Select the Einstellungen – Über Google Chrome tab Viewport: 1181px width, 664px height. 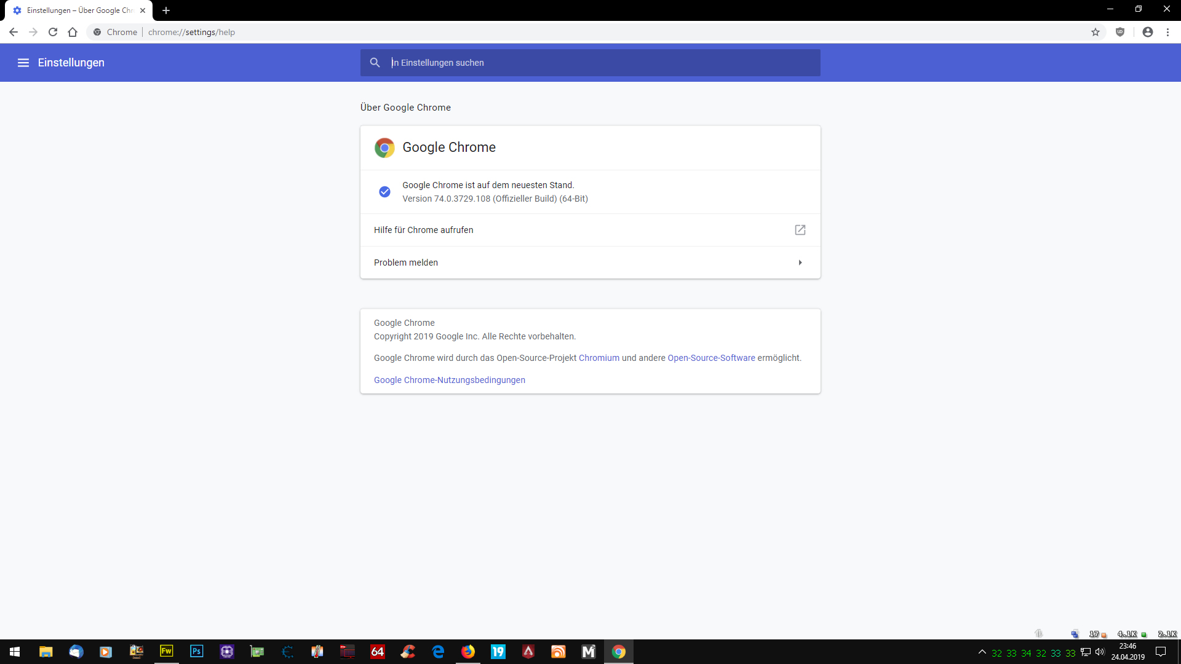(79, 10)
